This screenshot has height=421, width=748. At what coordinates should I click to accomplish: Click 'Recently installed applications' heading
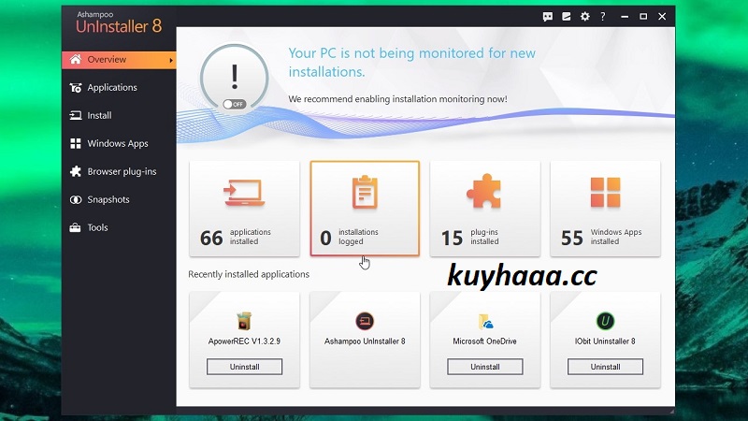coord(249,274)
